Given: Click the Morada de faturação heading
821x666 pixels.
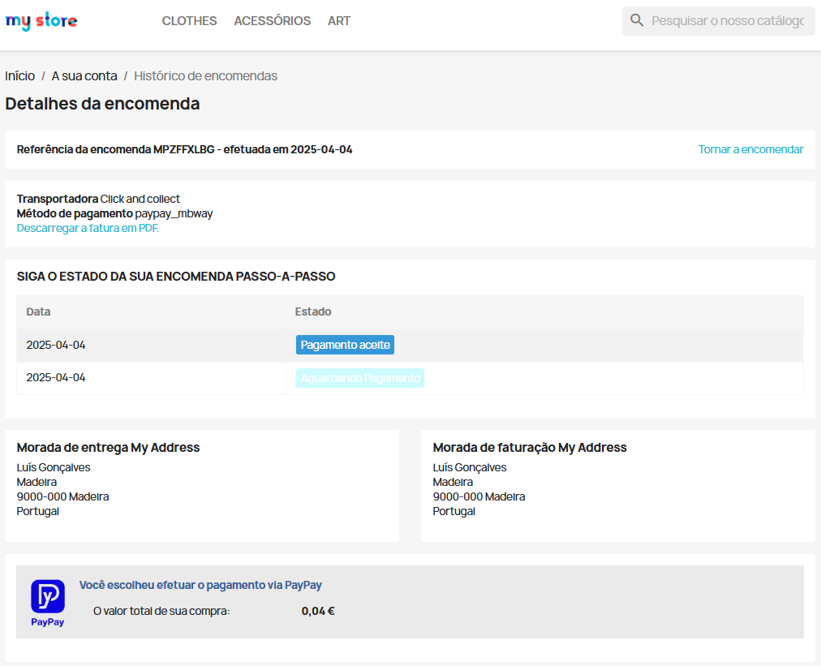Looking at the screenshot, I should (529, 448).
